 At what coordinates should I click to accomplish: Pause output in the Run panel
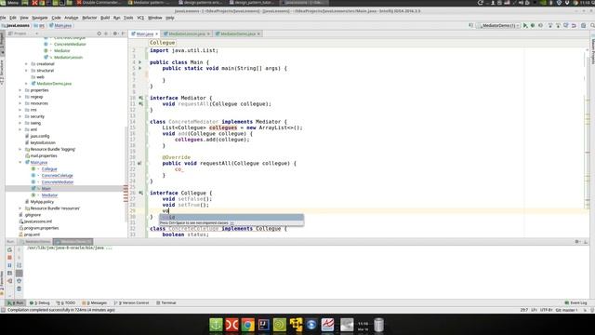click(x=9, y=265)
